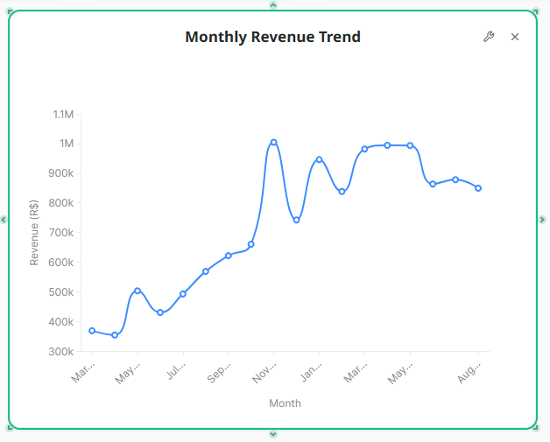Click the top edge resize handle arrow
Image resolution: width=550 pixels, height=442 pixels.
tap(273, 4)
